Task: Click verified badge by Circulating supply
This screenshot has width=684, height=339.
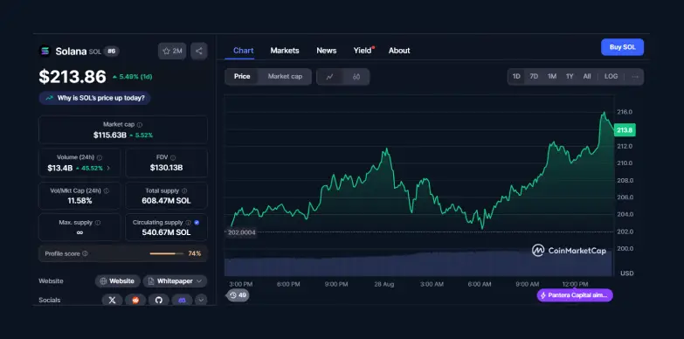Action: (x=197, y=223)
